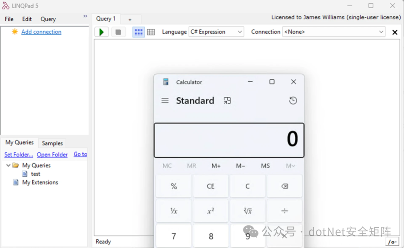Select the Query 1 tab

105,19
